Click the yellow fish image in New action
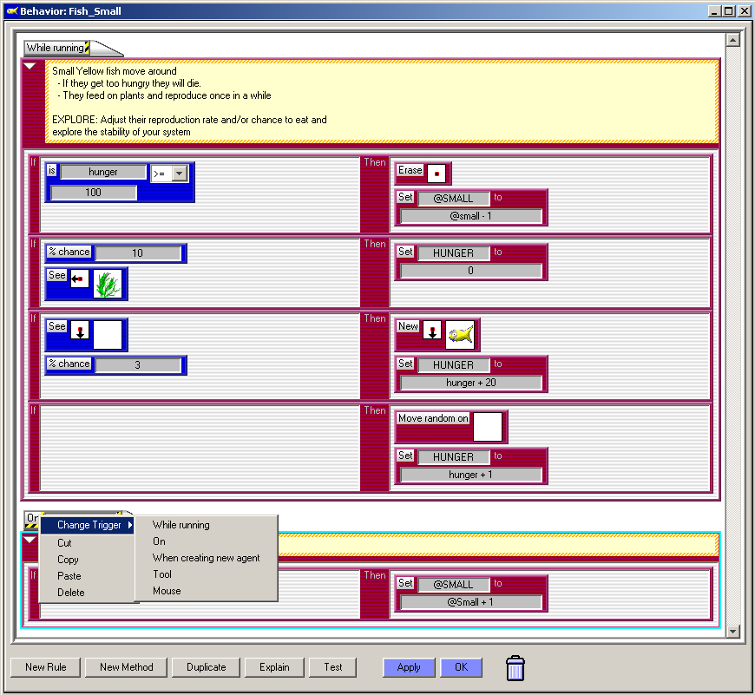 coord(460,335)
